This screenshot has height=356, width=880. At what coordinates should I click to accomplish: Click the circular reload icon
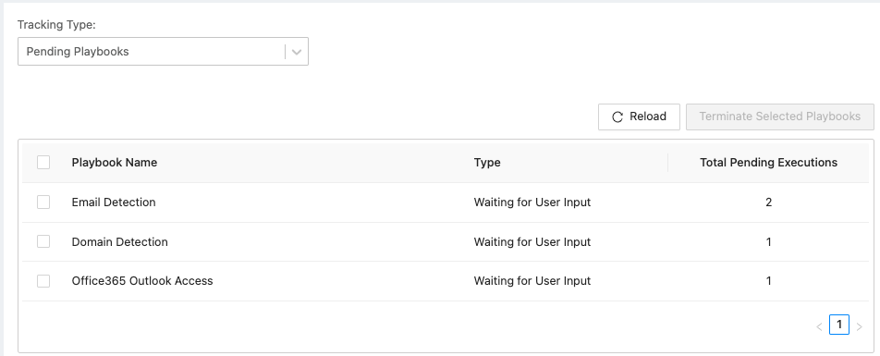pyautogui.click(x=617, y=117)
